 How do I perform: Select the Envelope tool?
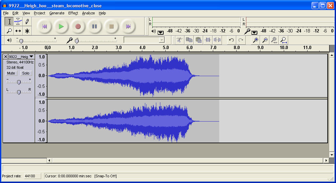[18, 22]
